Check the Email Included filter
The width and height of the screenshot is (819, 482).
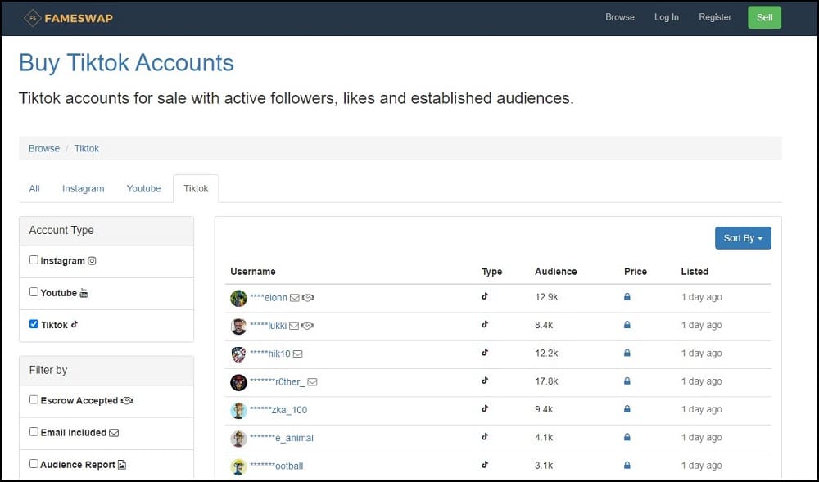pos(34,432)
